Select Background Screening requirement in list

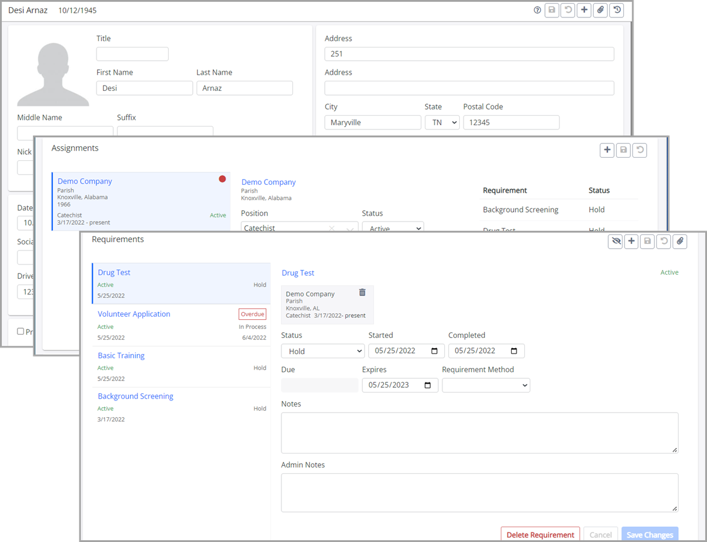click(181, 408)
